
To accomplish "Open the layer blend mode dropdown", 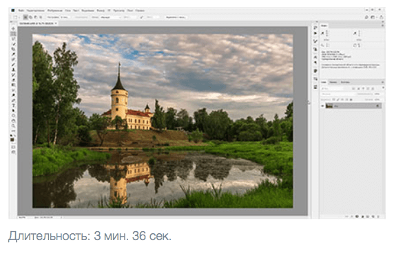I will pos(337,94).
